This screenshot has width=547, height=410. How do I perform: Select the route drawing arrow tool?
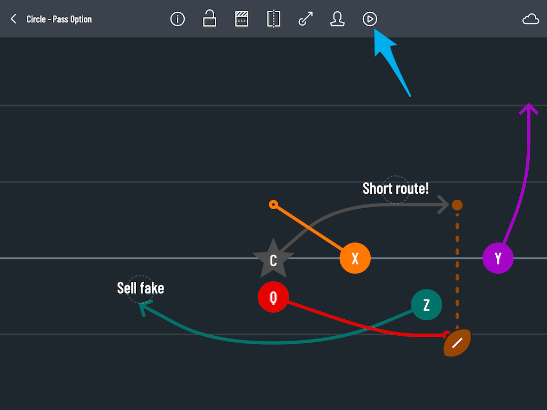pyautogui.click(x=306, y=19)
